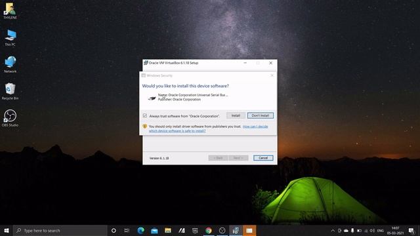Screen dimensions: 420x236
Task: Minimize the VirtualBox Setup window
Action: point(245,63)
